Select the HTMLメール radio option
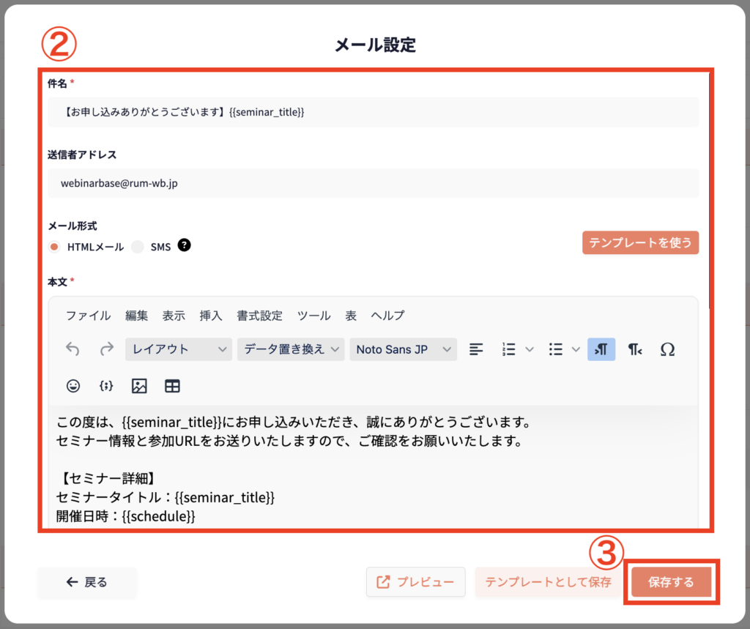750x629 pixels. point(54,247)
